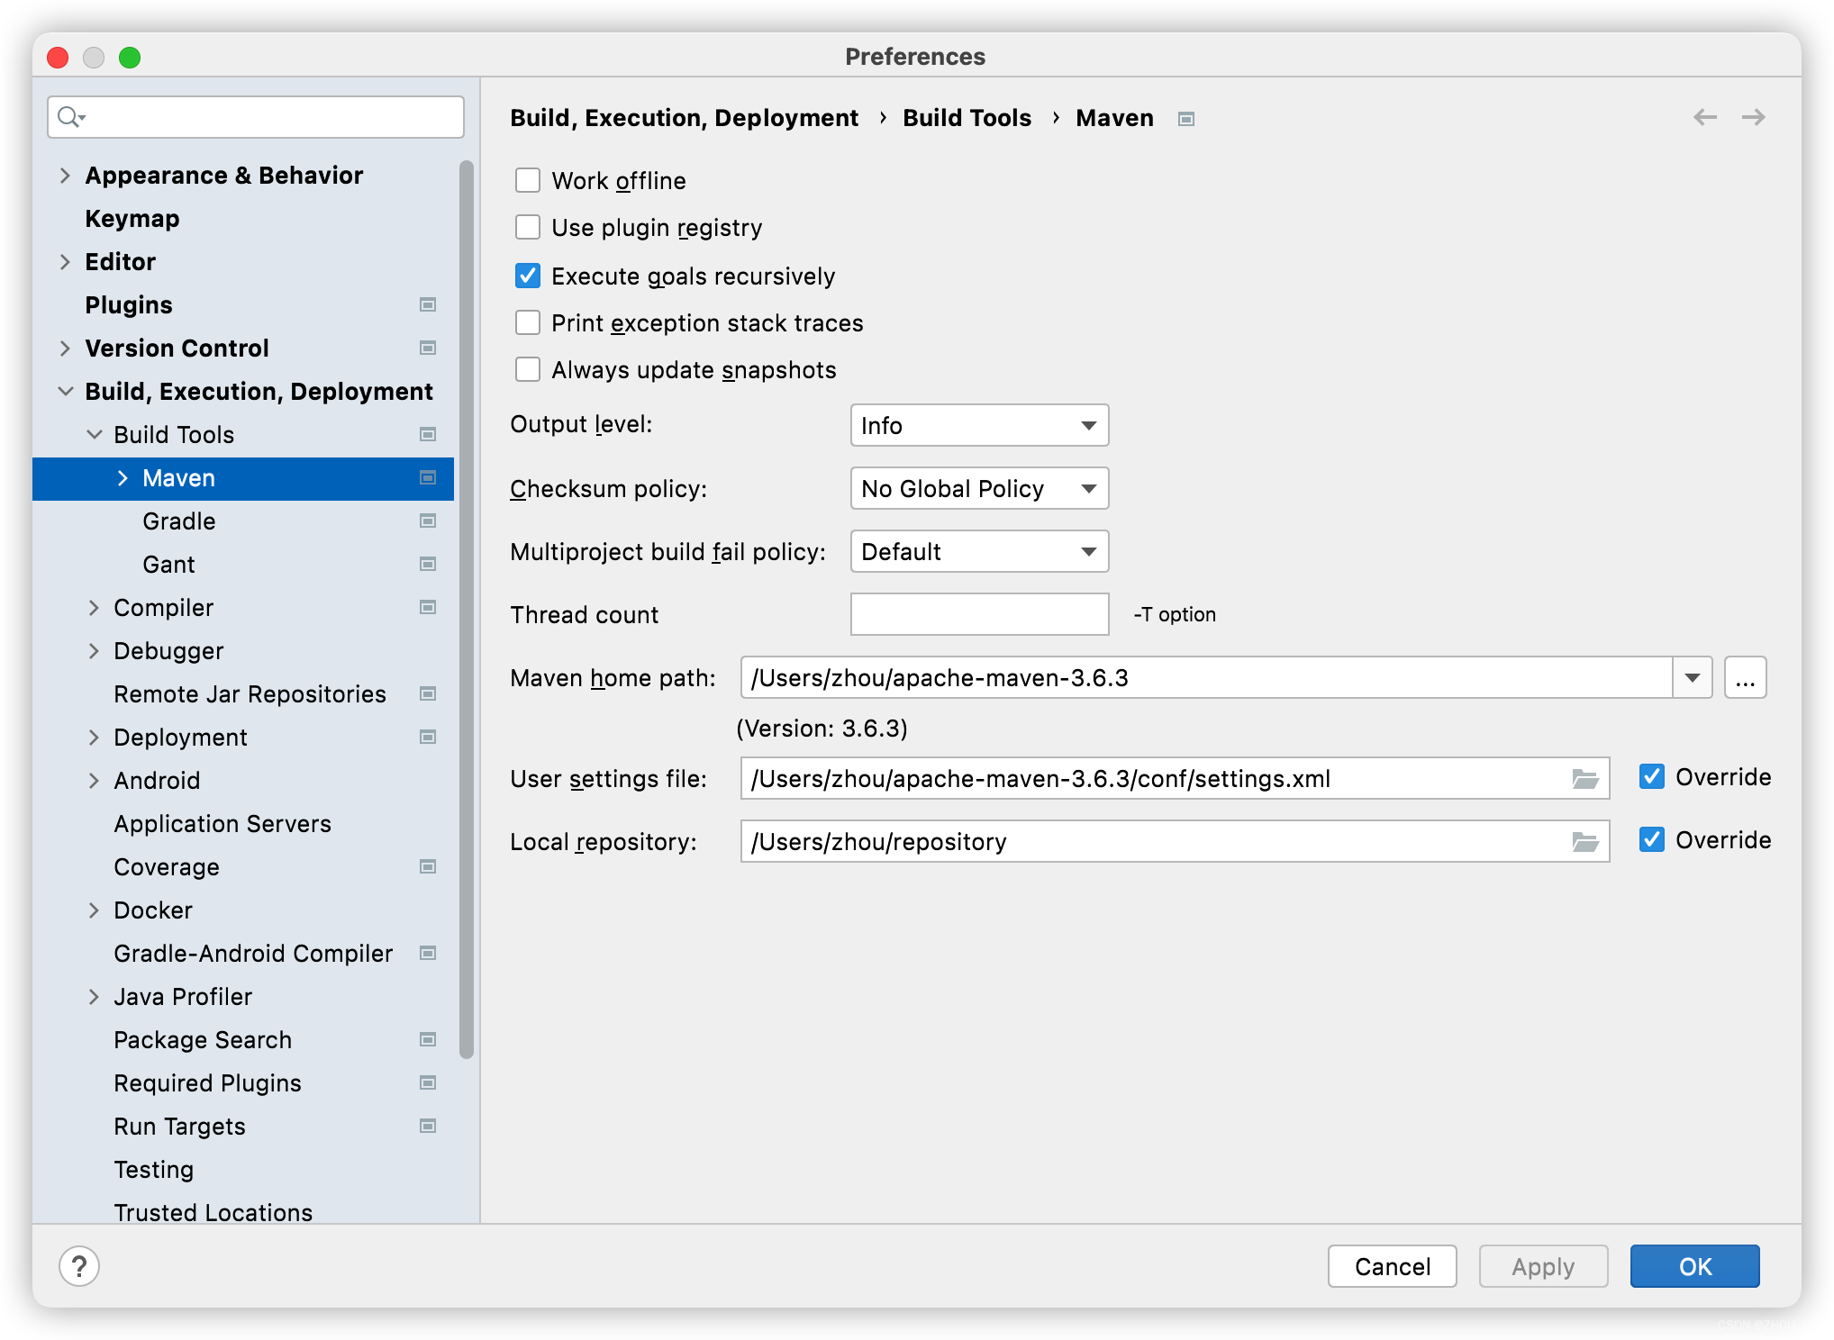Disable Execute goals recursively
1834x1340 pixels.
[528, 276]
